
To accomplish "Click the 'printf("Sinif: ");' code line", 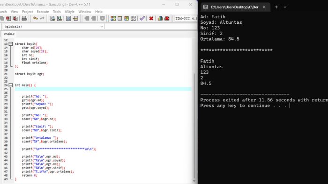I will [x=37, y=127].
